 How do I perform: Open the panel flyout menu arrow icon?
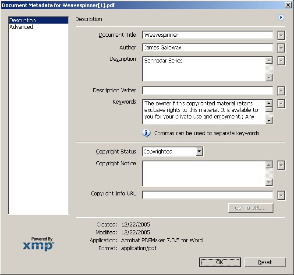click(281, 17)
